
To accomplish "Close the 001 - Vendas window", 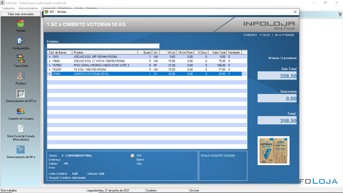I will tap(295, 12).
